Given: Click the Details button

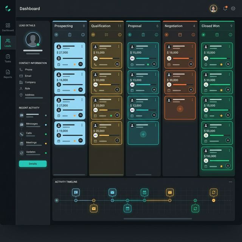Looking at the screenshot, I should click(33, 164).
